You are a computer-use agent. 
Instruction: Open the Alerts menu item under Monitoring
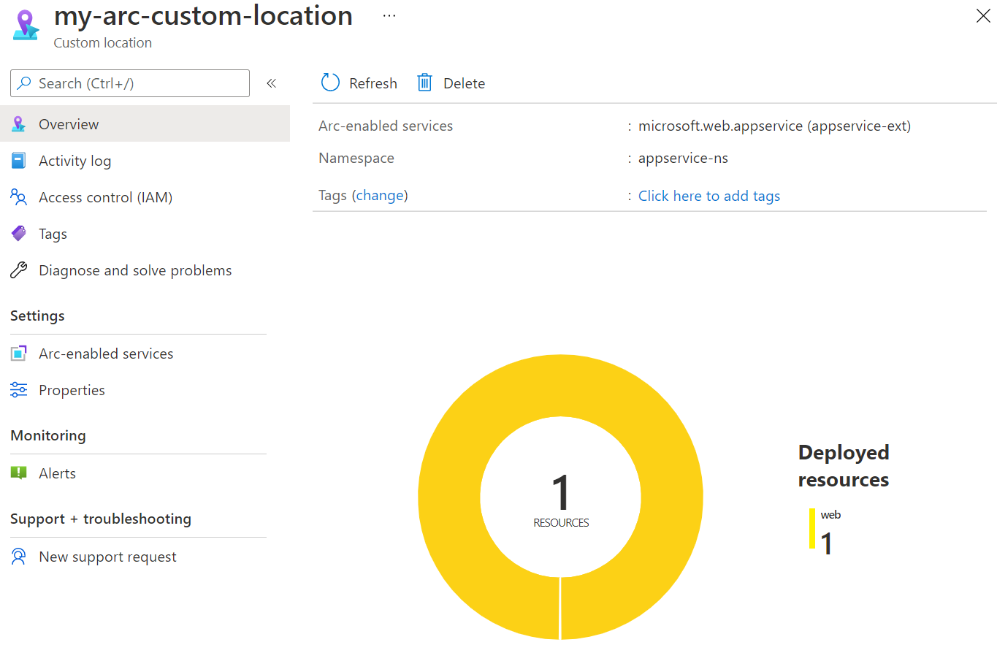pos(57,473)
